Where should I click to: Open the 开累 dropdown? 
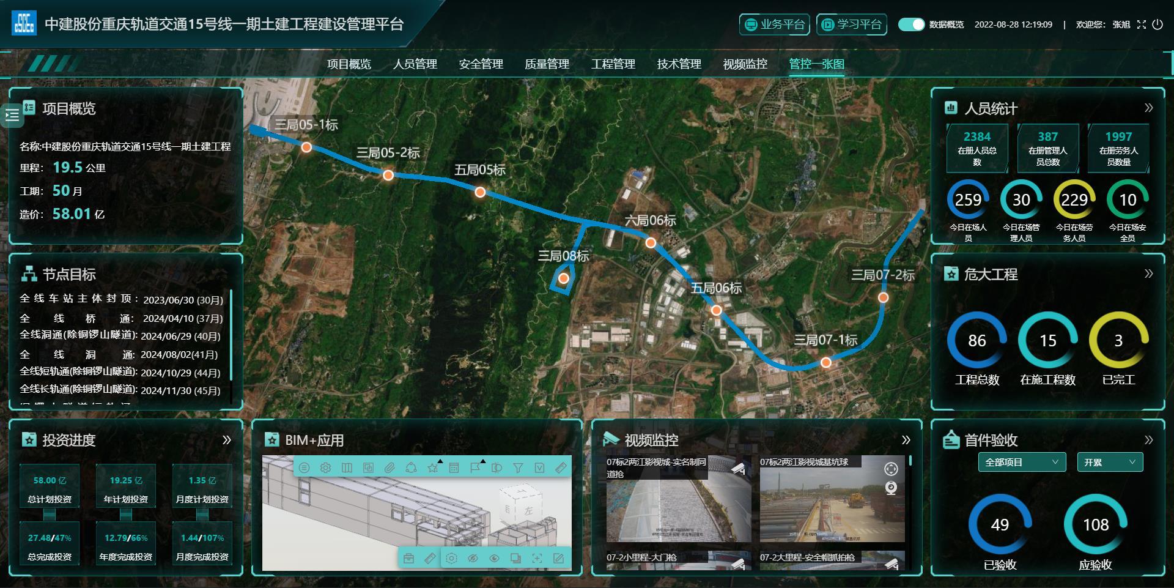(x=1109, y=463)
